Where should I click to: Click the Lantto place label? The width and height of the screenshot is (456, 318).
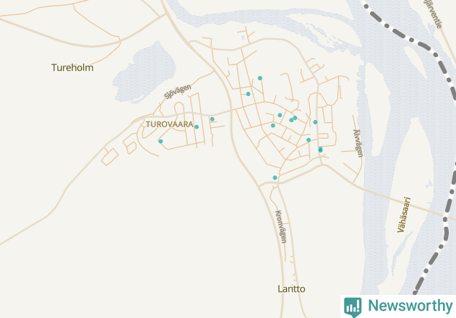click(291, 289)
